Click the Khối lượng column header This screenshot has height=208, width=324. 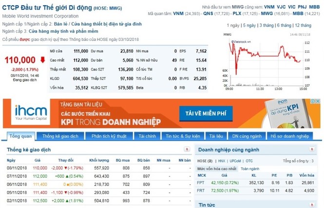pyautogui.click(x=99, y=160)
